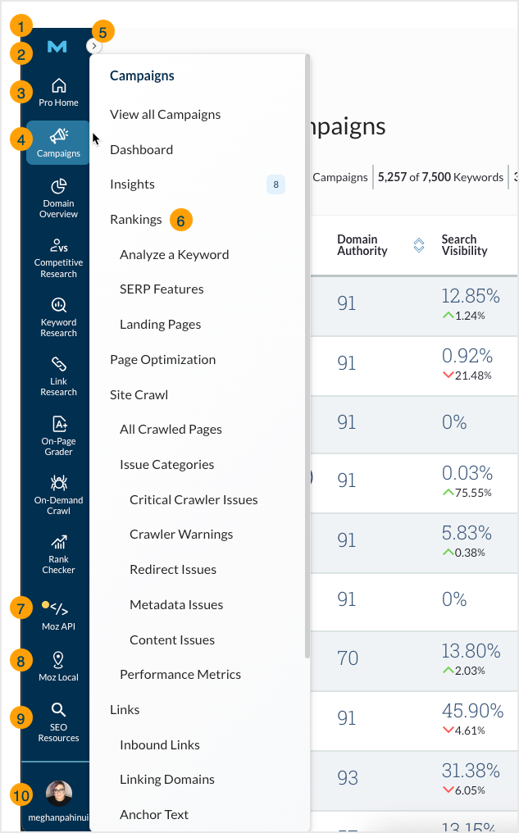This screenshot has width=519, height=833.
Task: Open Moz API section
Action: tap(58, 615)
